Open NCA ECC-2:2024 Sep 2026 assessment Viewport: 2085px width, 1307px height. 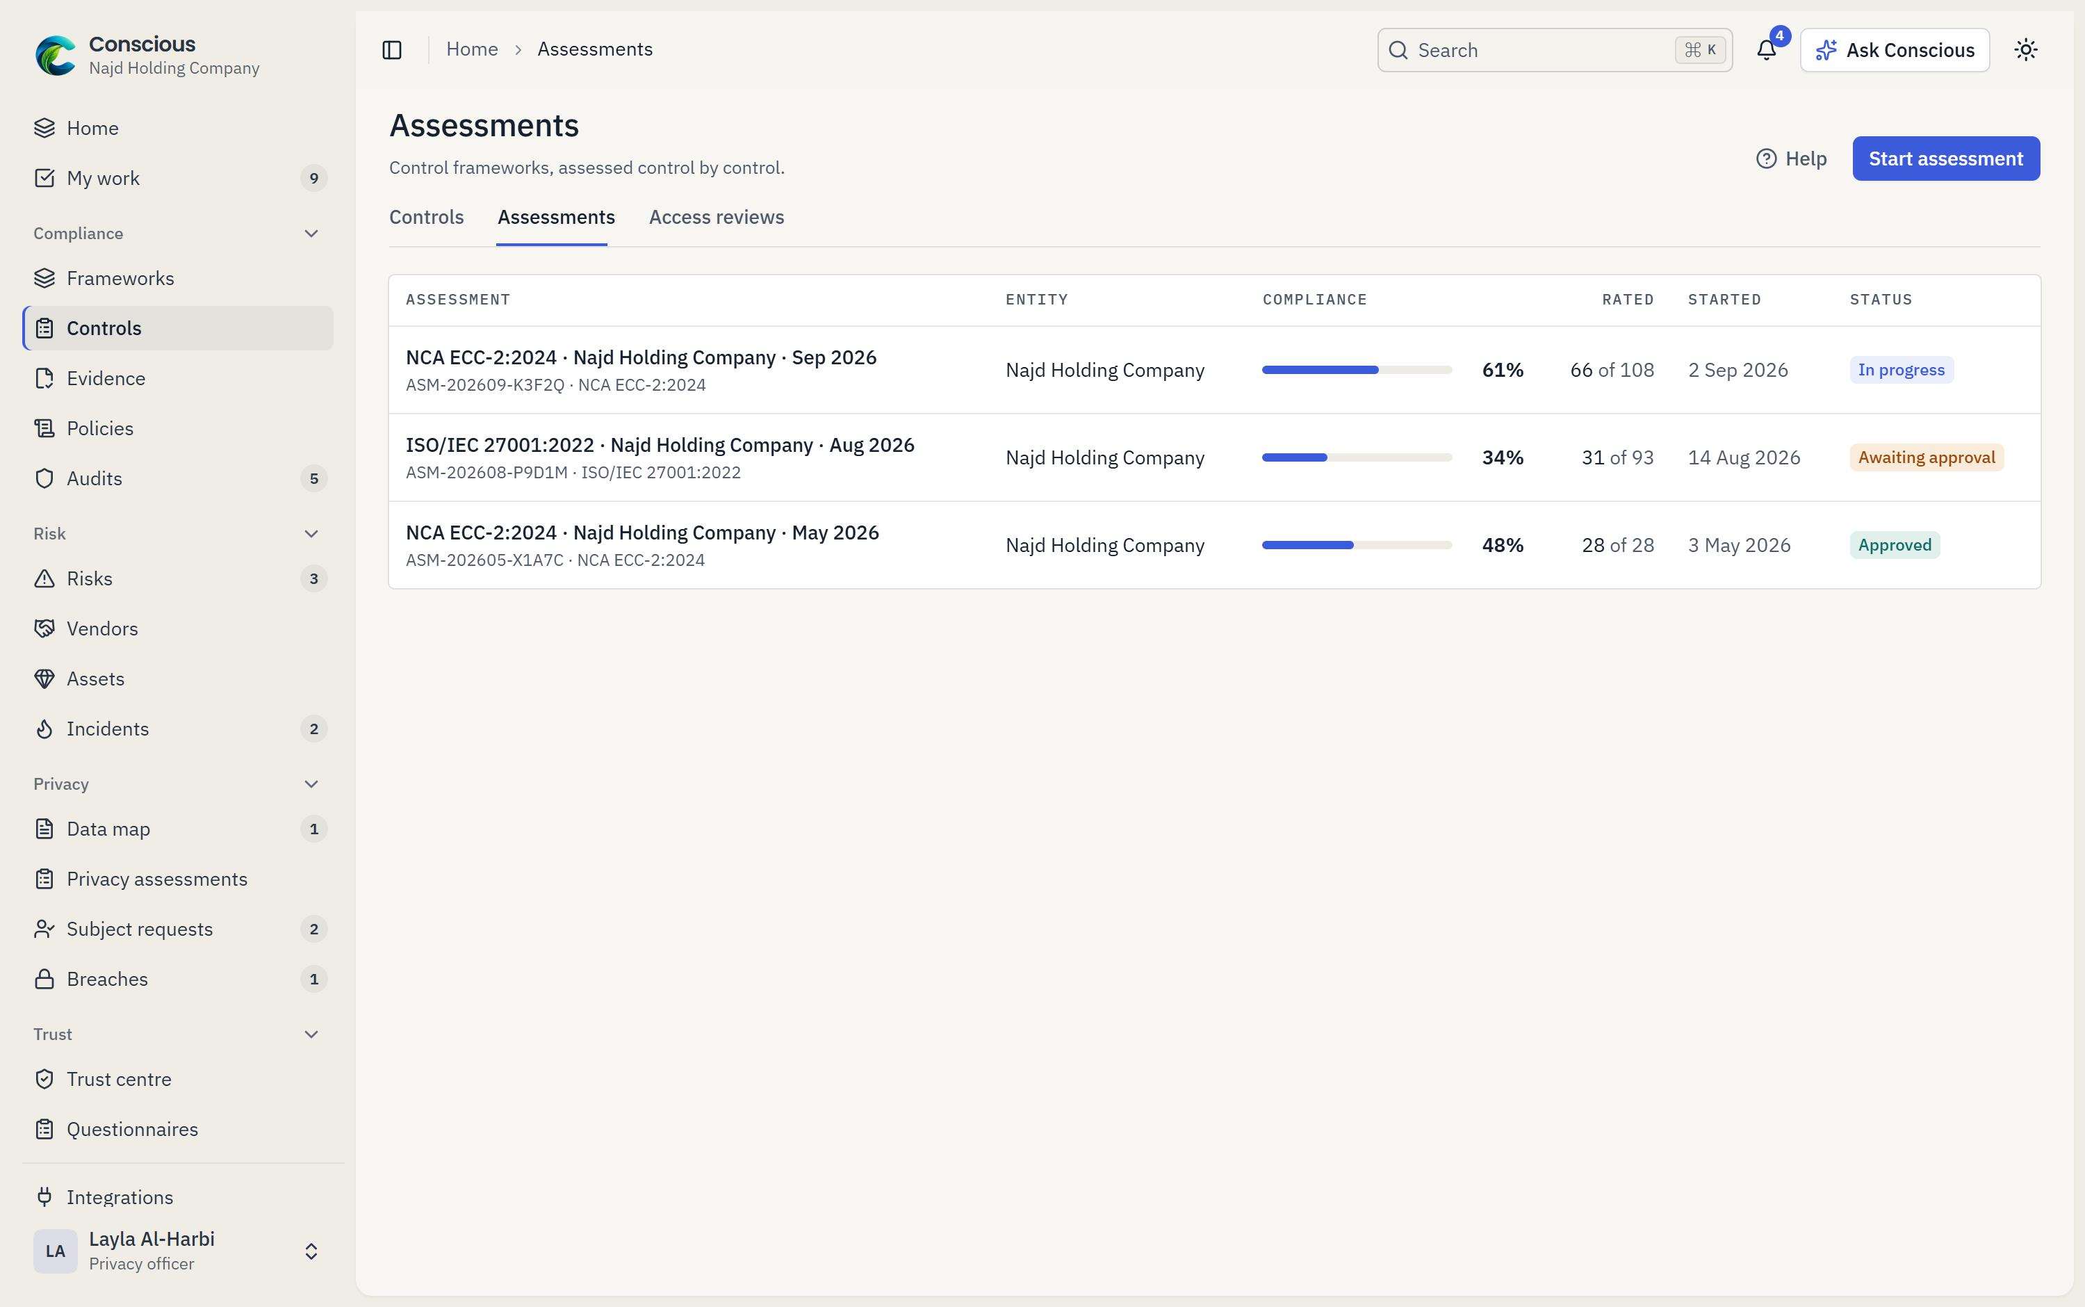pyautogui.click(x=641, y=358)
